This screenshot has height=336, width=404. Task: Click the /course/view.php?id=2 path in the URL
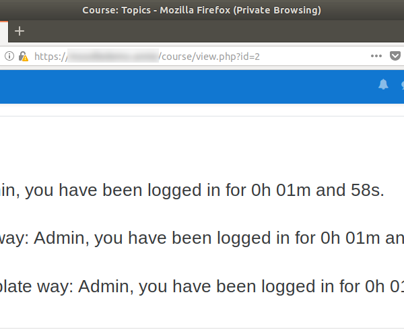pyautogui.click(x=209, y=57)
